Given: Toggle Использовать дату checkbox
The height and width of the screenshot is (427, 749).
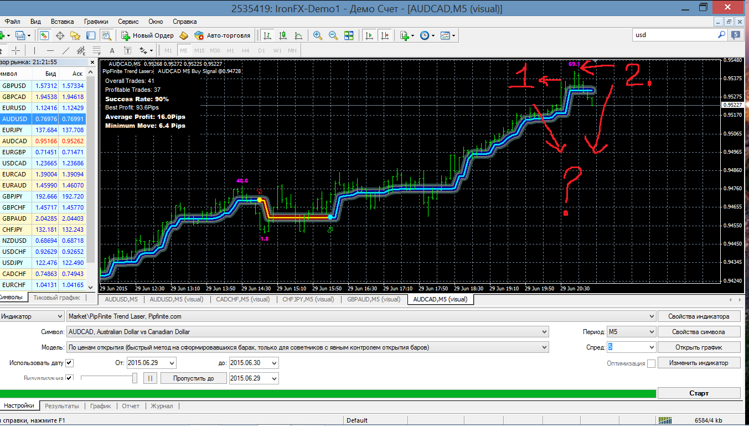Looking at the screenshot, I should click(69, 363).
